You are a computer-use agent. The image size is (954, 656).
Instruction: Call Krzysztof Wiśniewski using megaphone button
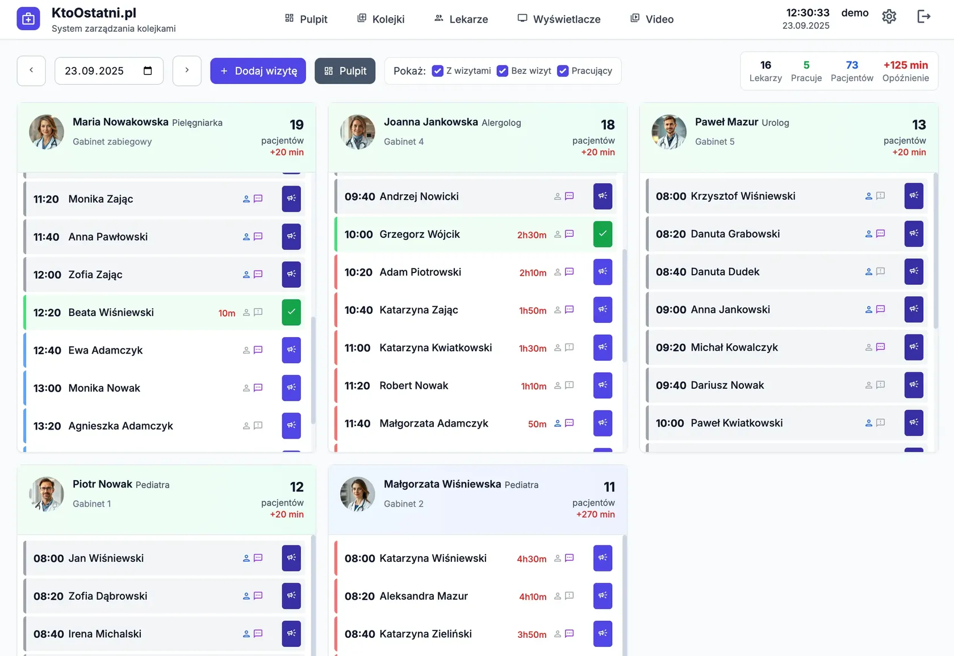tap(914, 196)
